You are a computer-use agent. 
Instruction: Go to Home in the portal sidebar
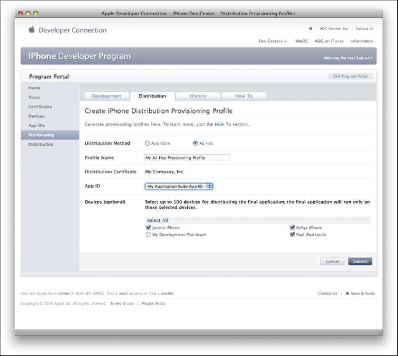coord(34,88)
